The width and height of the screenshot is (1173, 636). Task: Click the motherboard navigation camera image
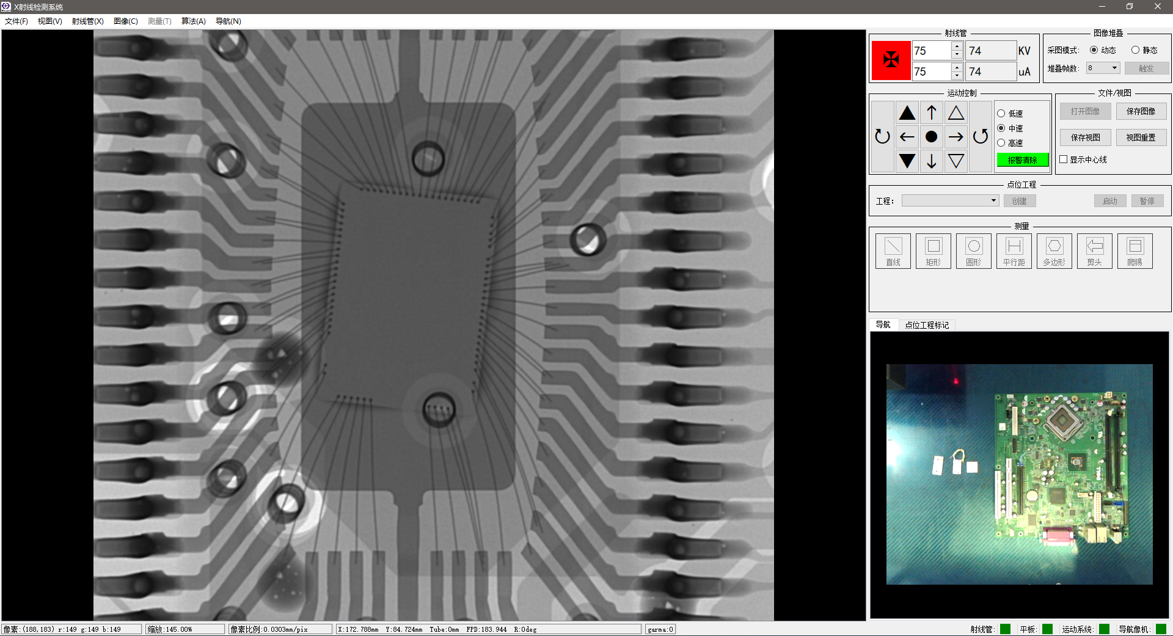(1019, 474)
